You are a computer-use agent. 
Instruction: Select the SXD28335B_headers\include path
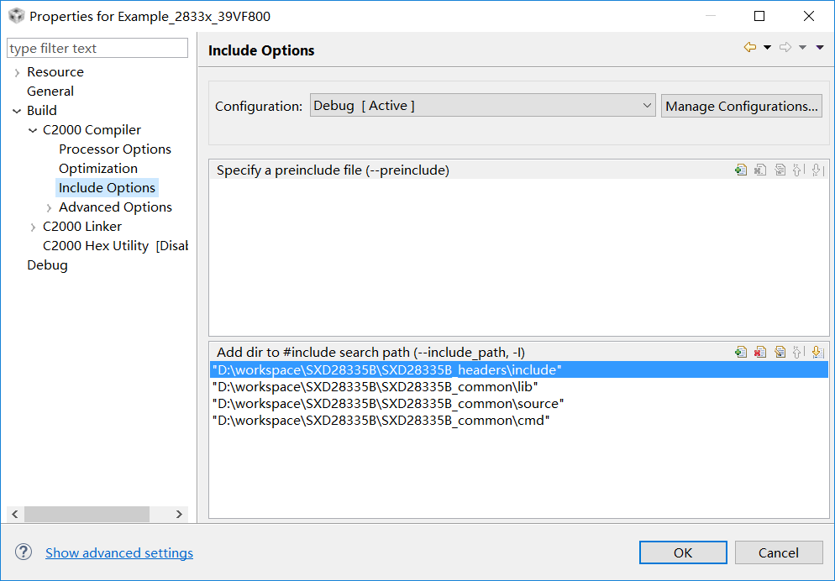click(x=518, y=369)
